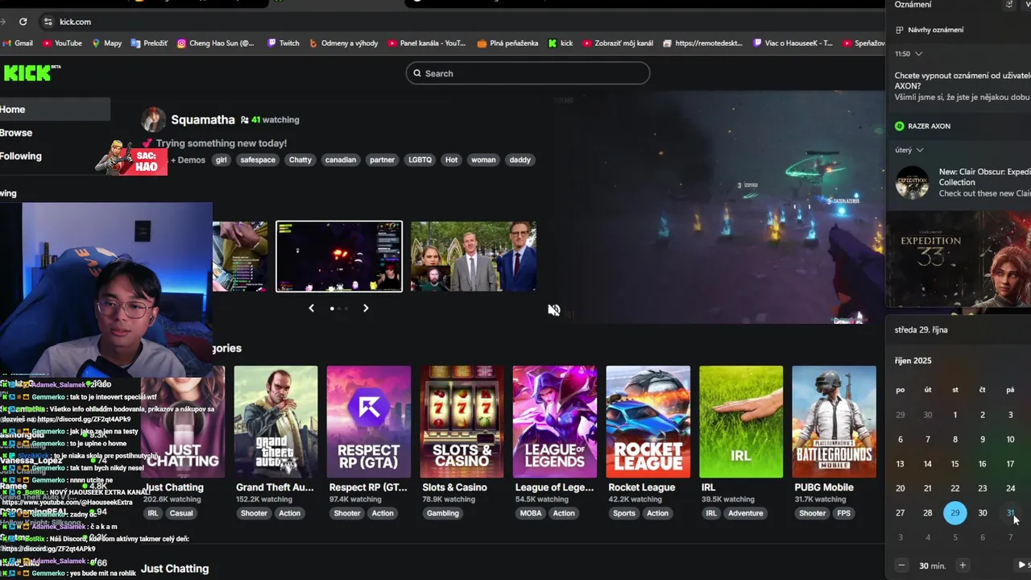The height and width of the screenshot is (580, 1031).
Task: Decrease focus session time with minus button
Action: click(902, 565)
